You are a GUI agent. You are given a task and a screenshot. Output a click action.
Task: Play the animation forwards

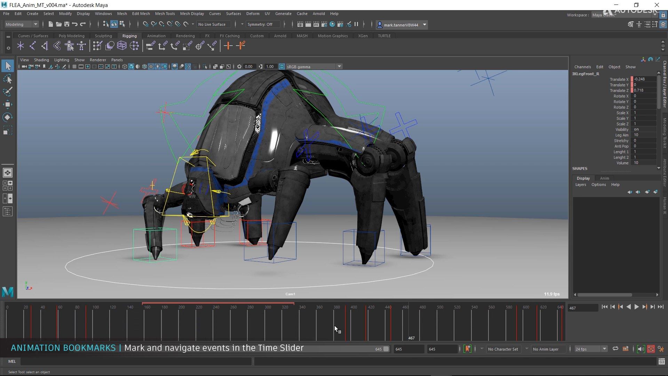636,307
